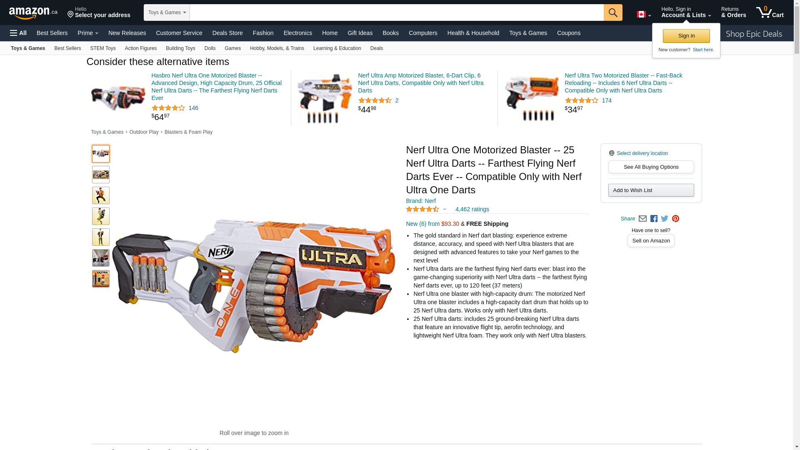This screenshot has height=450, width=800.
Task: Open the 4,462 ratings link
Action: [472, 209]
